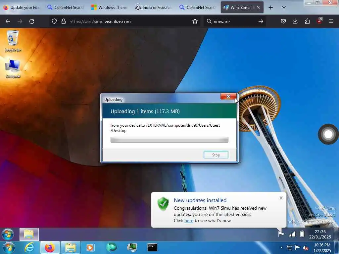View site security via the padlock icon
Image resolution: width=339 pixels, height=254 pixels.
[63, 21]
